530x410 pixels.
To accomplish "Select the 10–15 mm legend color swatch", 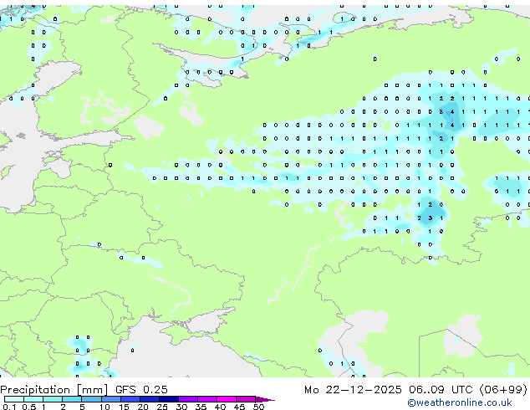I will (x=111, y=399).
